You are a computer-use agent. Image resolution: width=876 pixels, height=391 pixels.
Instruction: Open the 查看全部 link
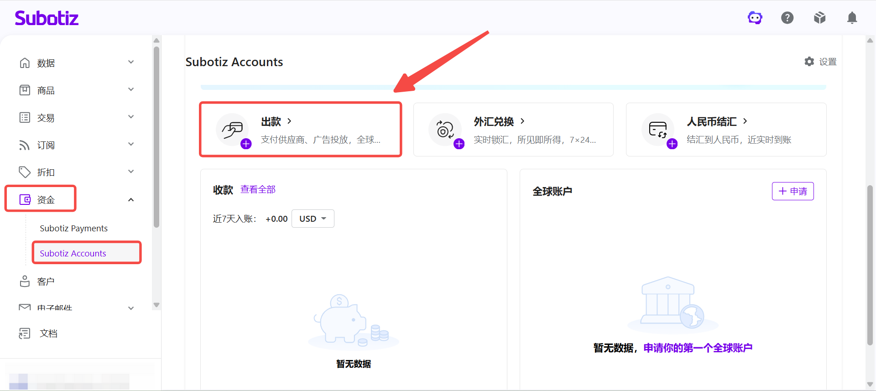[258, 189]
